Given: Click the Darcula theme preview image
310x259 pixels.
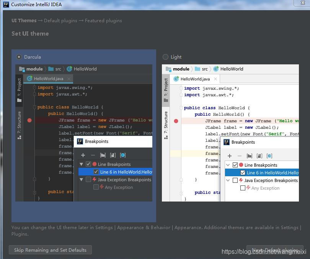Looking at the screenshot, I should click(x=84, y=133).
